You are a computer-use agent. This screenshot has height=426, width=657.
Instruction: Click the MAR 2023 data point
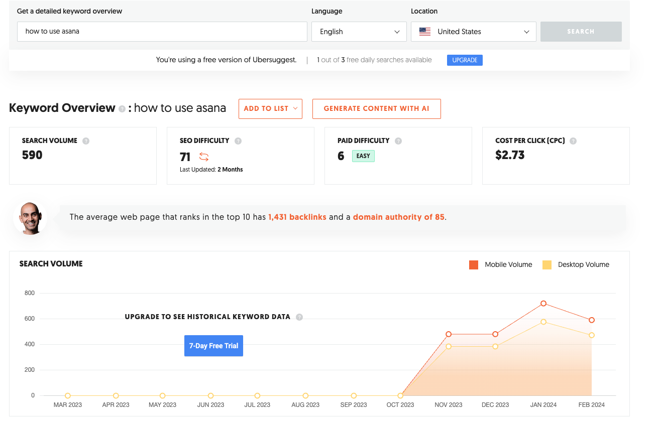[x=68, y=396]
